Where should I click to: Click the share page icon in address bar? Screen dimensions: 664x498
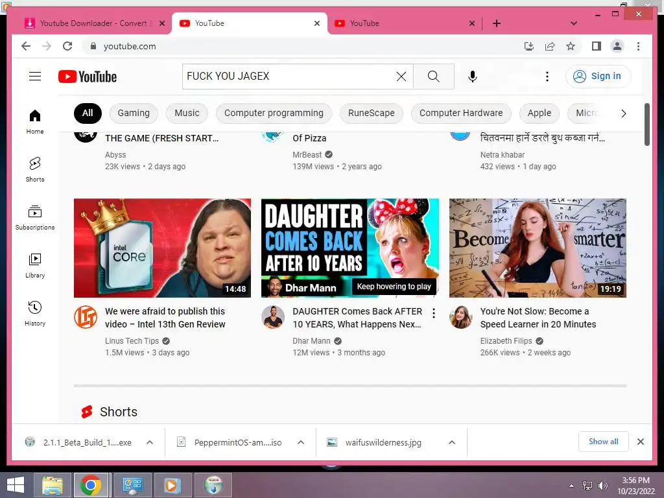(x=550, y=46)
